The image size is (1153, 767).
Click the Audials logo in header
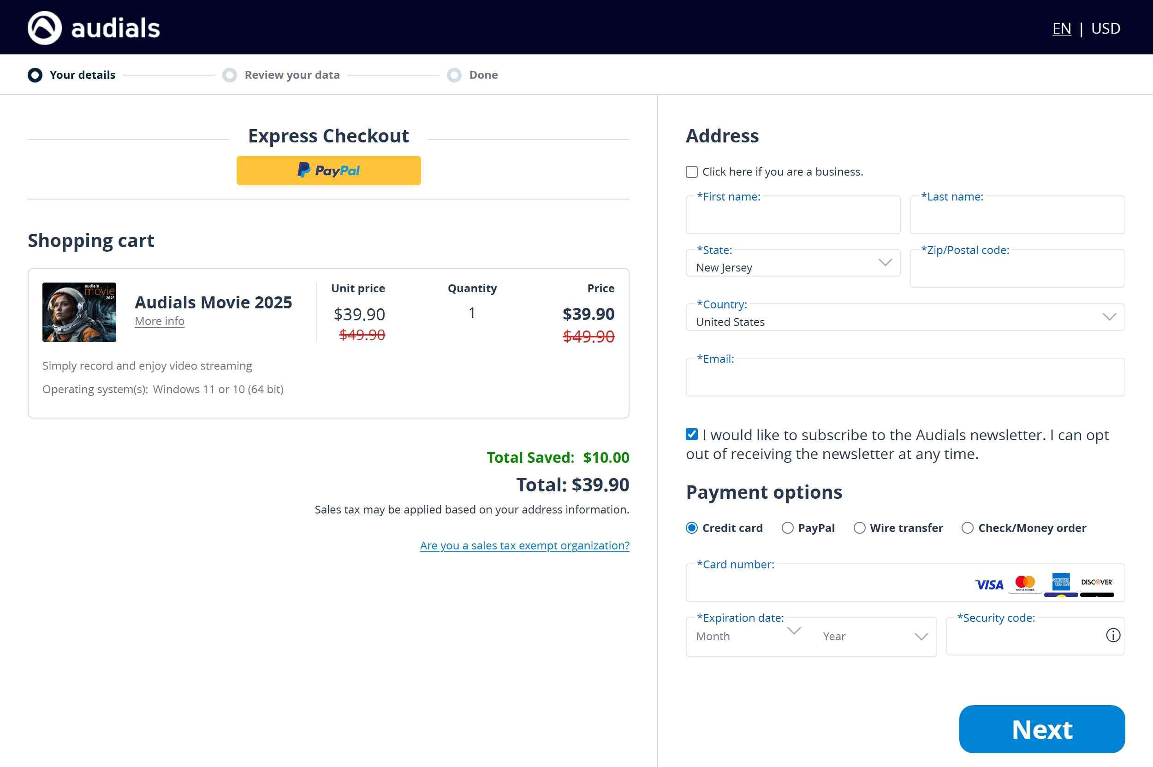pos(94,28)
